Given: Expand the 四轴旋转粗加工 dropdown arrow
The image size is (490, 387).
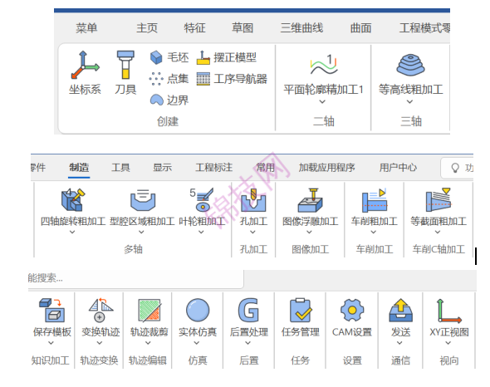Looking at the screenshot, I should 72,232.
